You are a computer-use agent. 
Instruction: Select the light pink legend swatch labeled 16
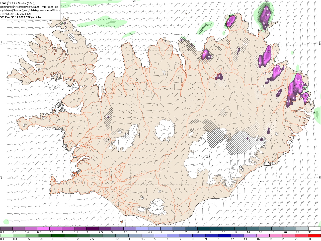coord(263,236)
